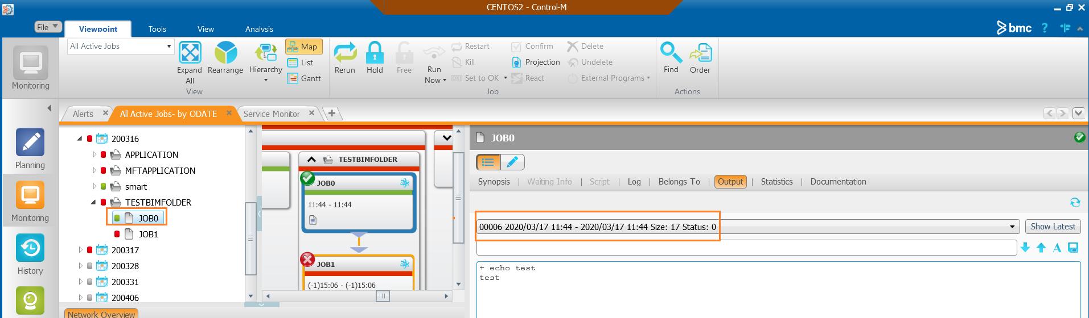
Task: Open the Alerts tab
Action: pyautogui.click(x=83, y=114)
